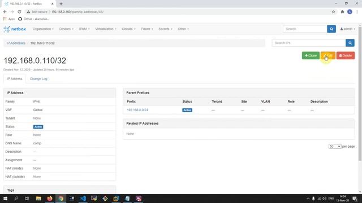Switch to the Change Log tab
The height and width of the screenshot is (203, 362).
(38, 79)
